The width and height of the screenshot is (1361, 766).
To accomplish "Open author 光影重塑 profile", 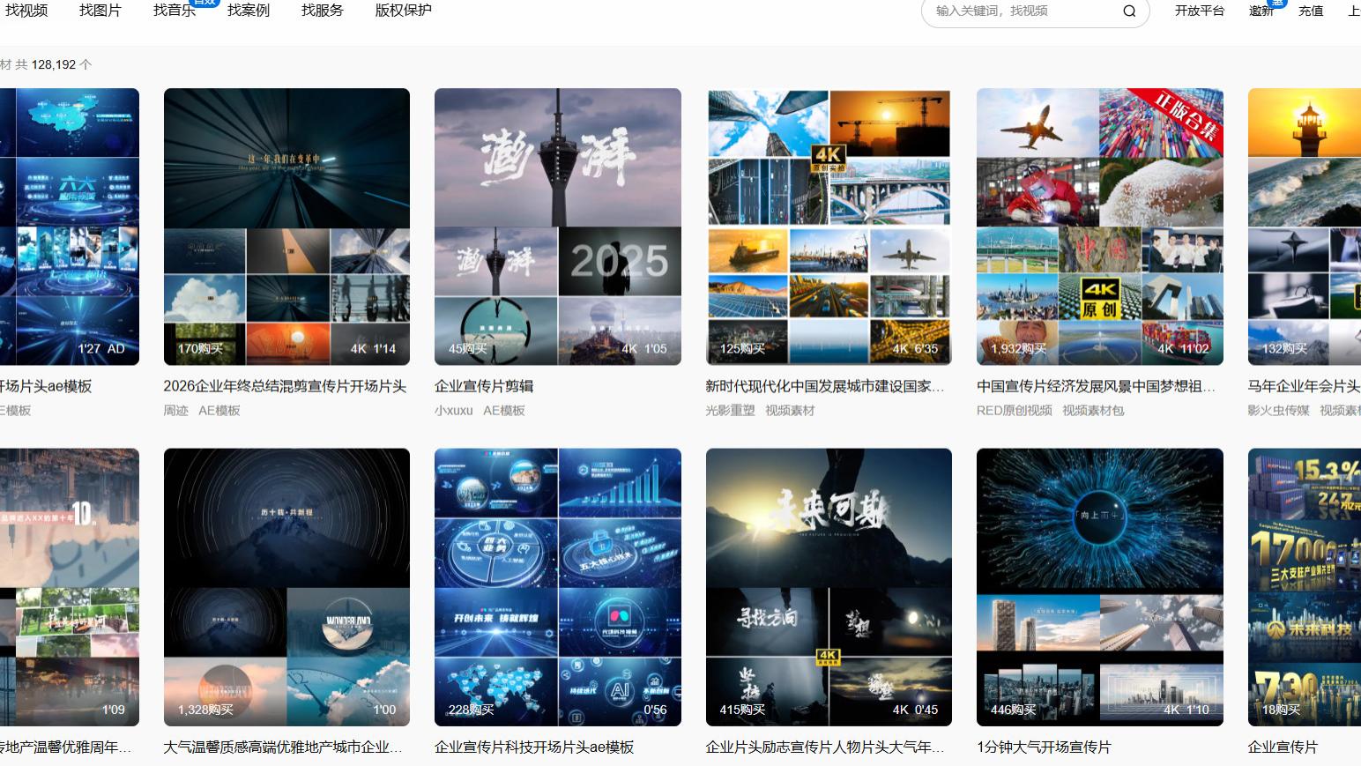I will (731, 410).
